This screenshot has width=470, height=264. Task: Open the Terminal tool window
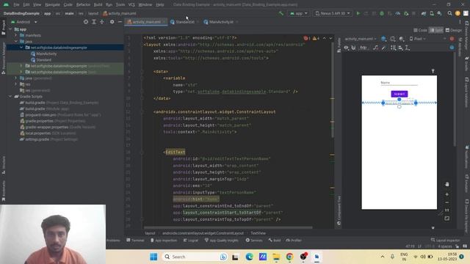135,241
